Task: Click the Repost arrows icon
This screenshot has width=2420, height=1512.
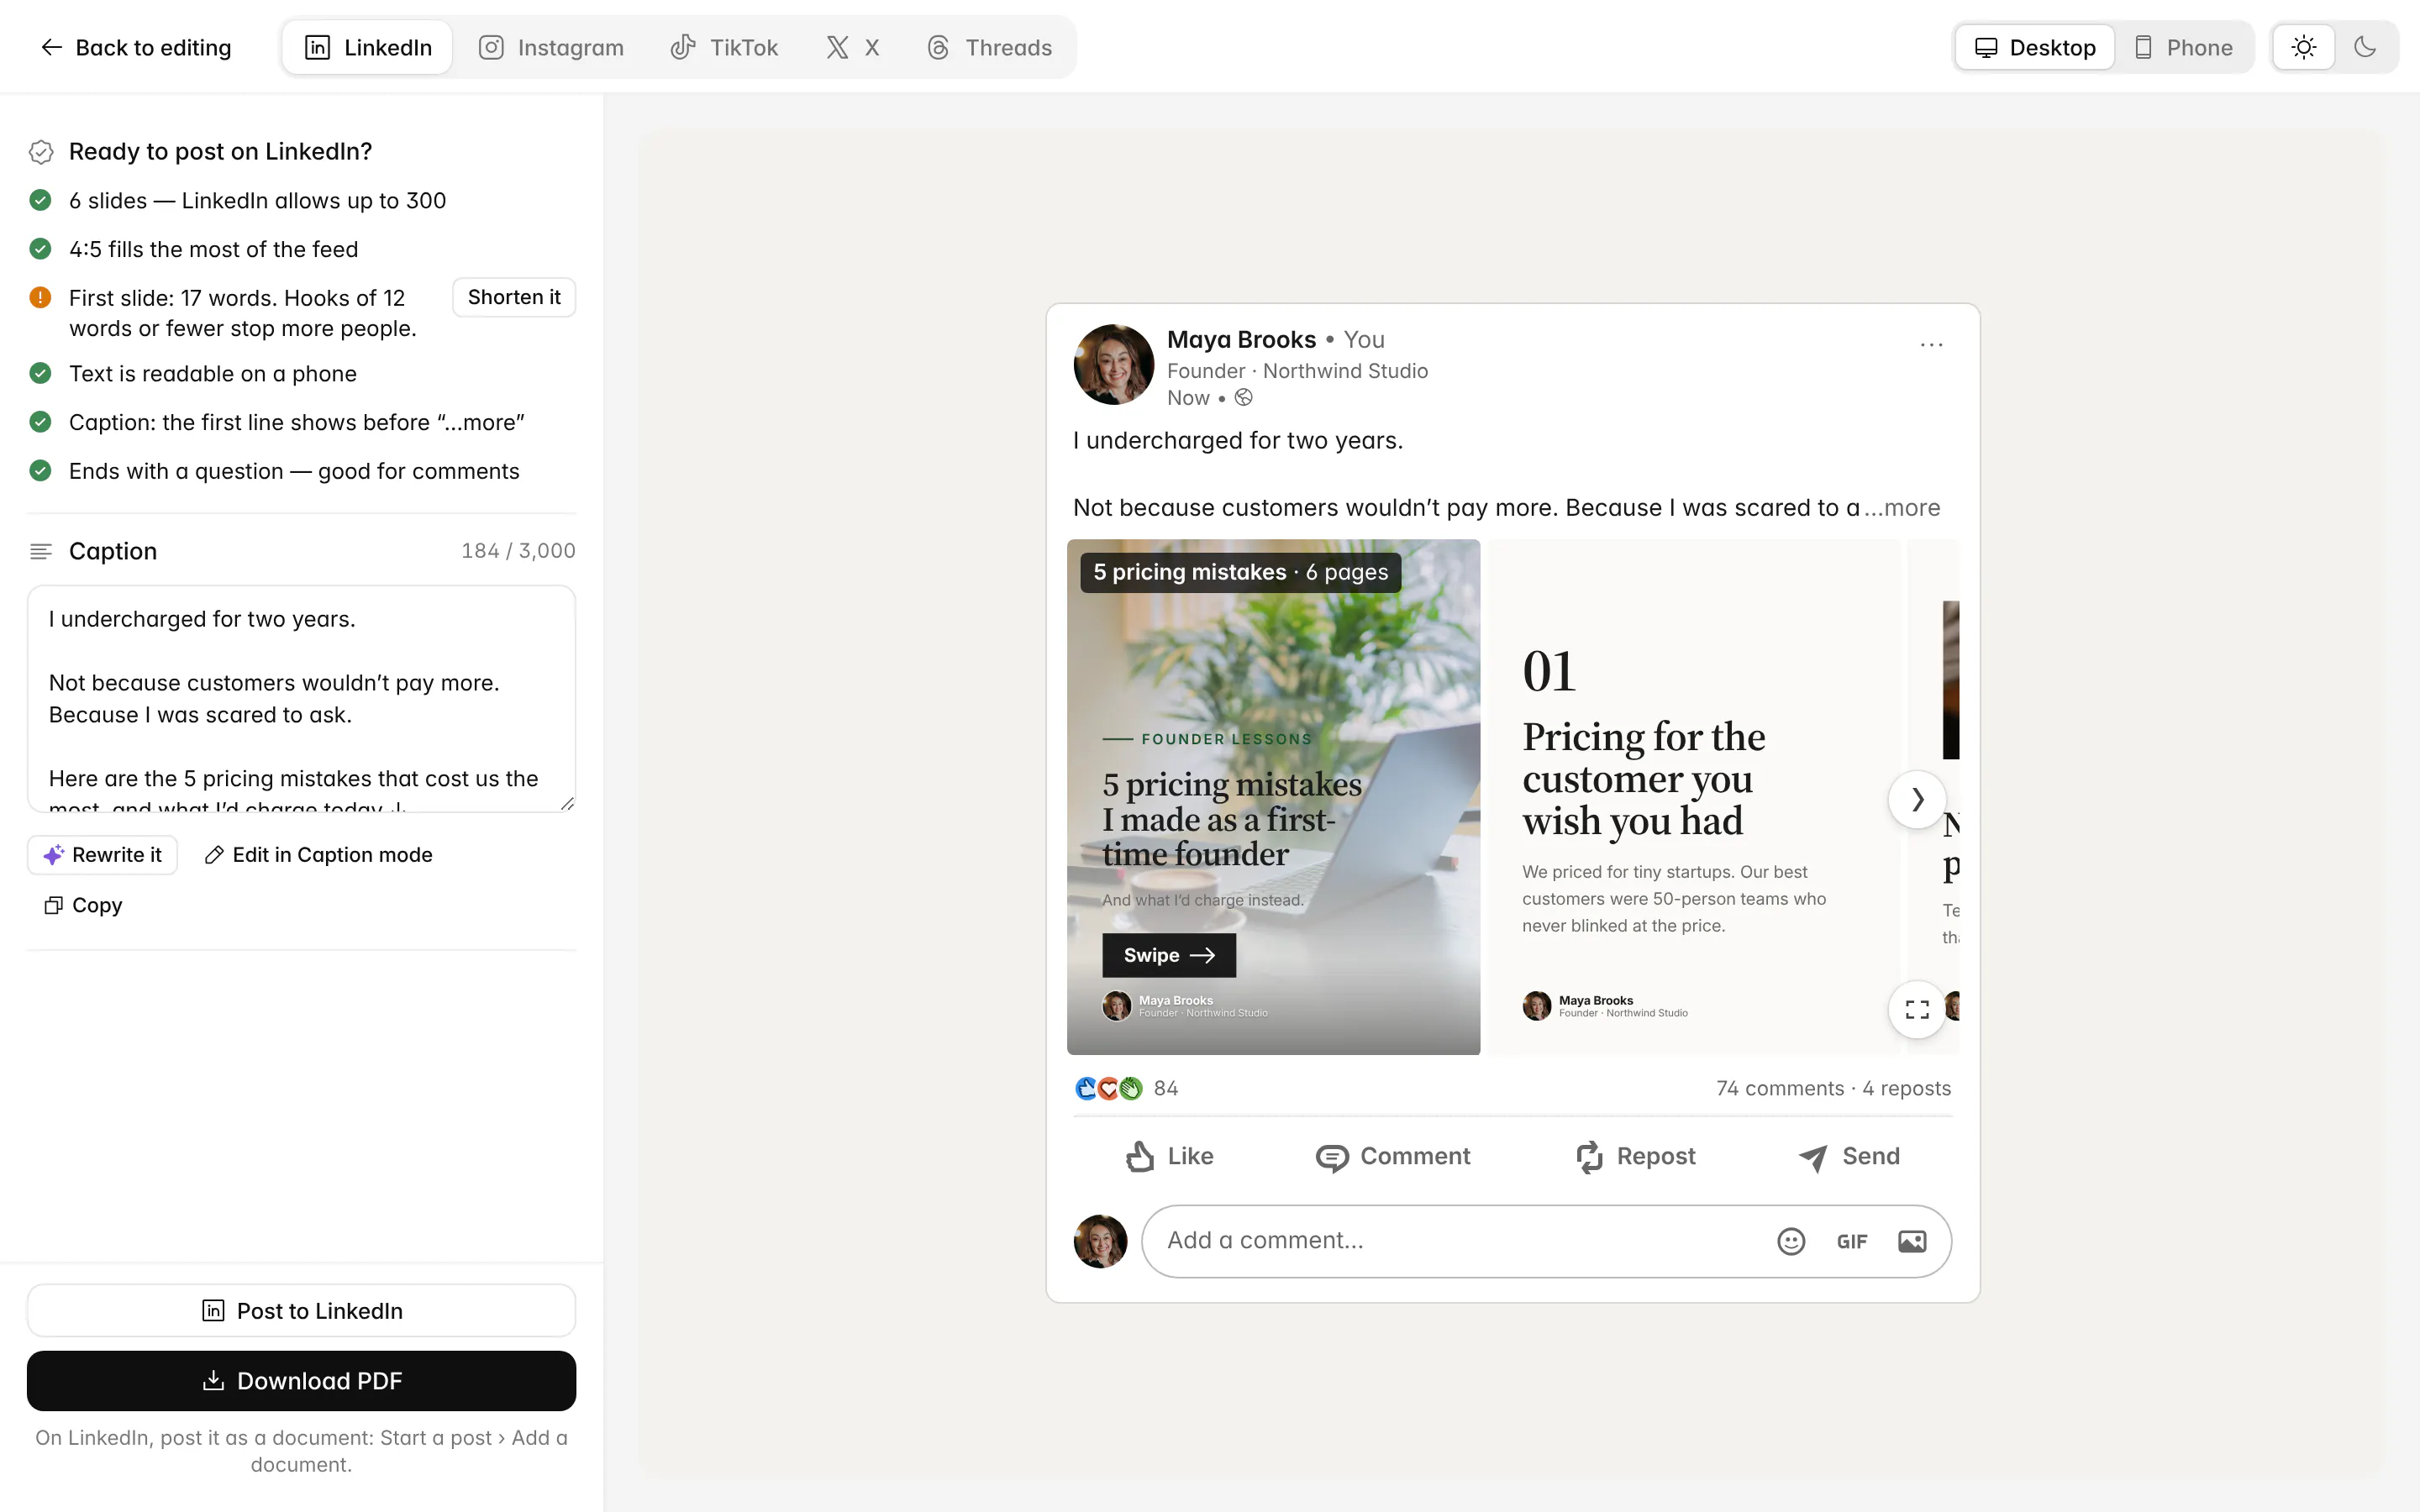Action: pyautogui.click(x=1589, y=1157)
